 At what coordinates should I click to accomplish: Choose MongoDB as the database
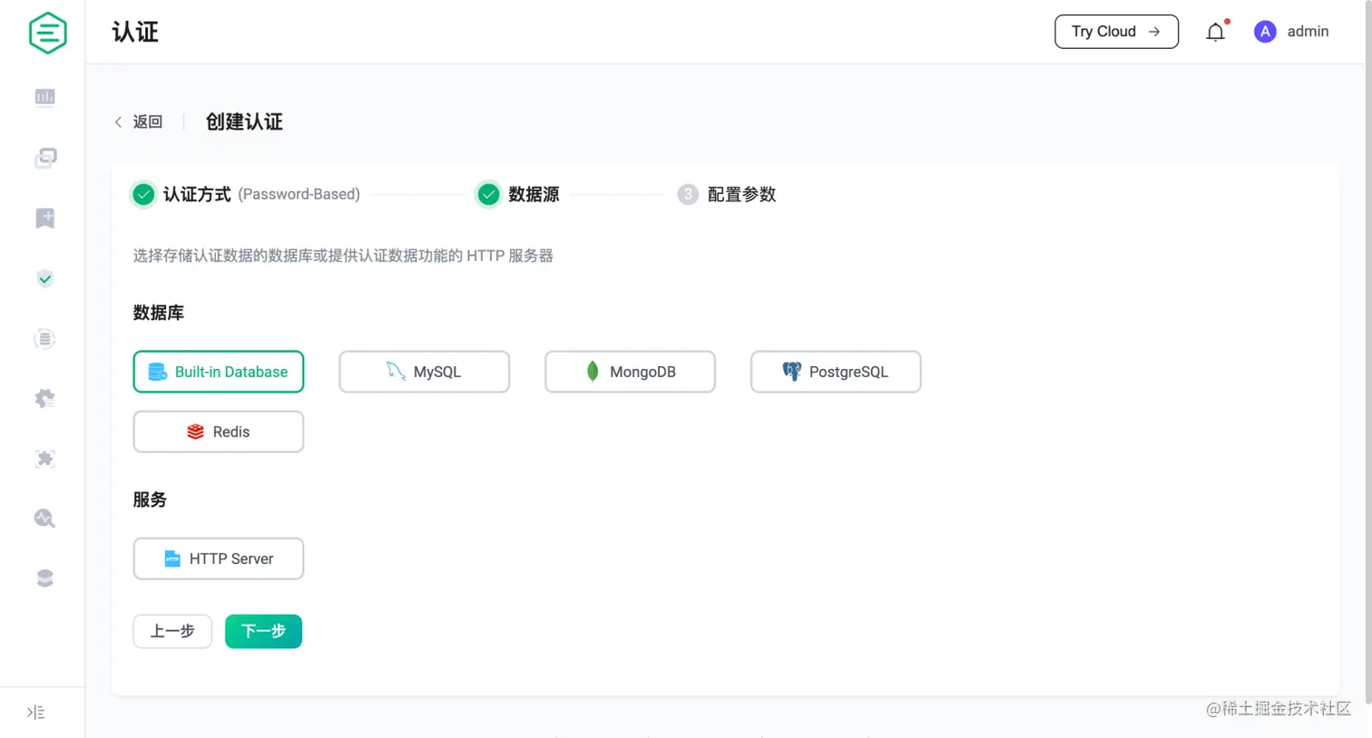(x=630, y=372)
